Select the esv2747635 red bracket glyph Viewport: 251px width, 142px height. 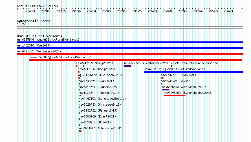[80, 66]
